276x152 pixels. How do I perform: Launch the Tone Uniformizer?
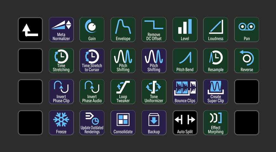point(154,92)
